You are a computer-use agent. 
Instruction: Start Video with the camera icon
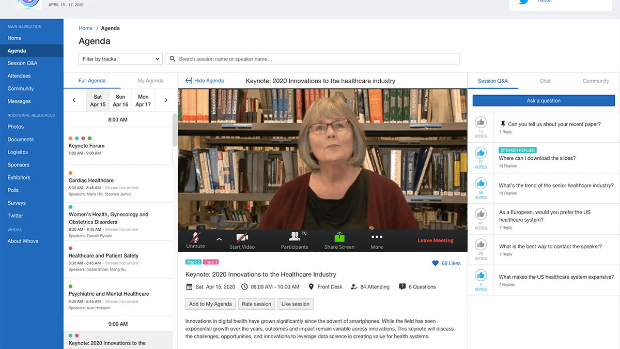242,237
